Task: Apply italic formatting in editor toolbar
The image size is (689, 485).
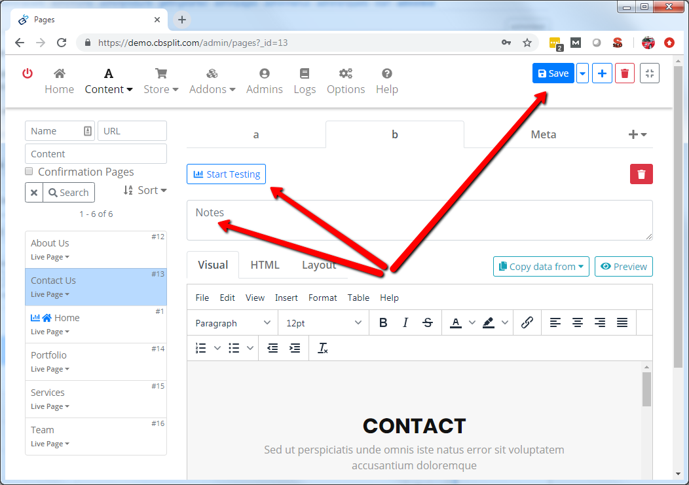Action: (x=405, y=322)
